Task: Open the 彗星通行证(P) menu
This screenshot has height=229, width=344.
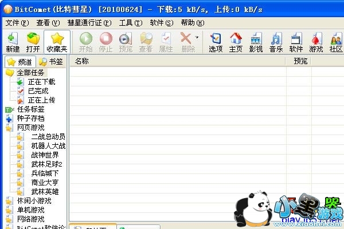Action: pos(89,23)
